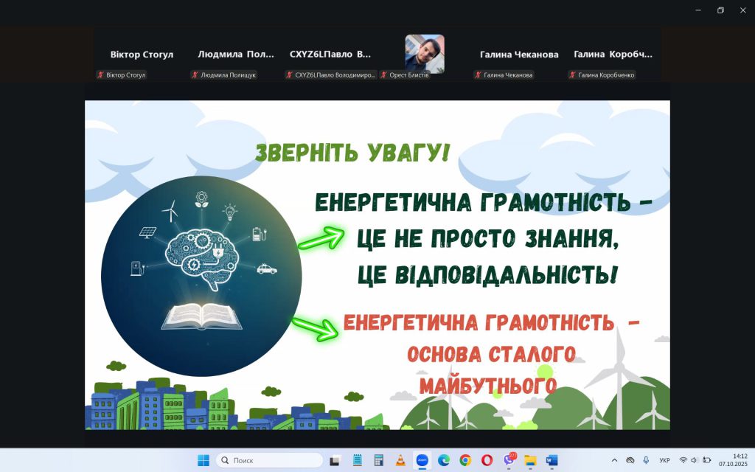
Task: Click the Поиск taskbar search box
Action: (270, 460)
